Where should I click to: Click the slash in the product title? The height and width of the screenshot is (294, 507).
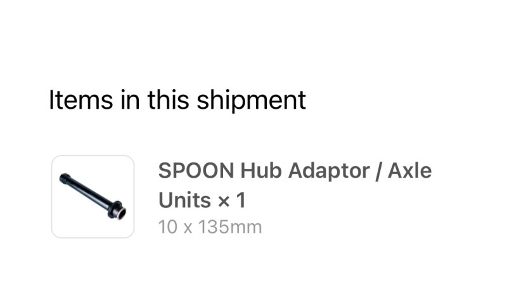(x=379, y=171)
